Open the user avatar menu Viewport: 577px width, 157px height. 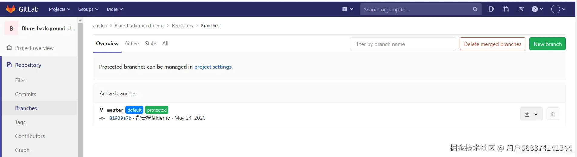[558, 9]
